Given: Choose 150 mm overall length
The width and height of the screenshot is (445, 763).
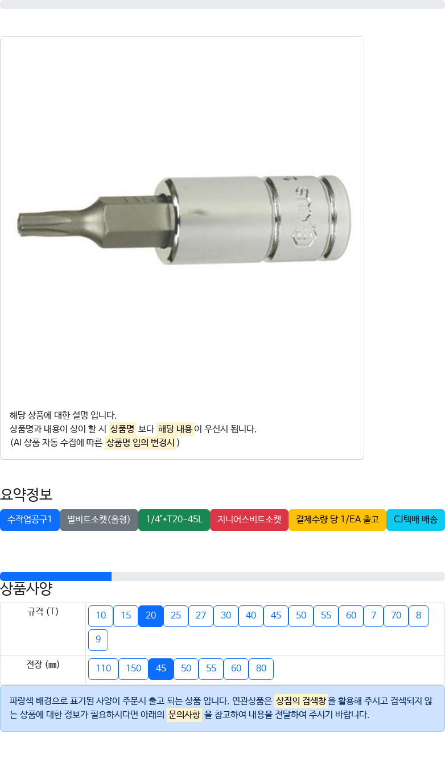Looking at the screenshot, I should (133, 669).
